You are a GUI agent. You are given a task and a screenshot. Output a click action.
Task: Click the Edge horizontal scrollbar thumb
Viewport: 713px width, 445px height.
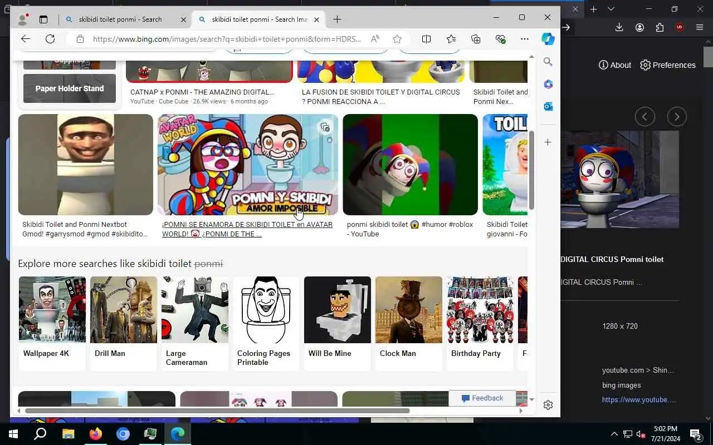pyautogui.click(x=217, y=411)
